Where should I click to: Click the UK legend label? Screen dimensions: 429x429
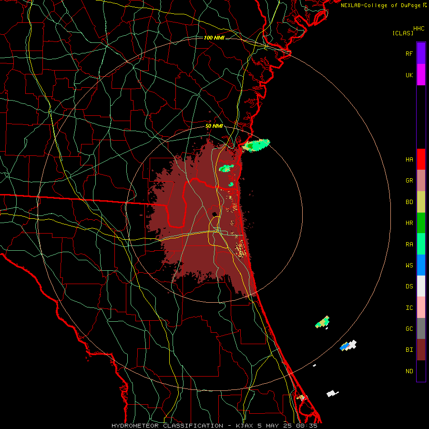409,75
